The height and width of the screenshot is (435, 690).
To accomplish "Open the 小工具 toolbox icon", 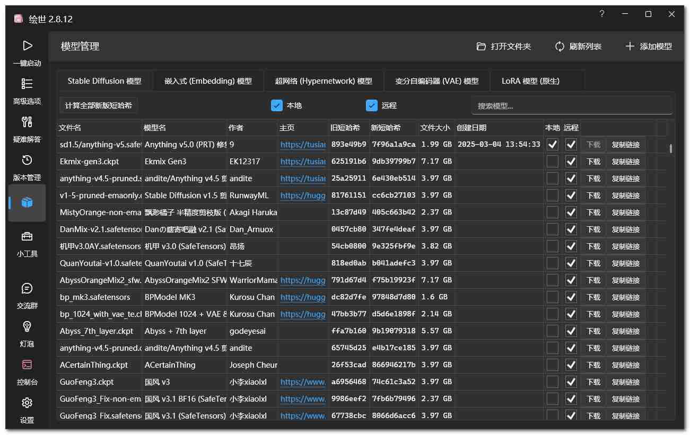I will coord(27,237).
